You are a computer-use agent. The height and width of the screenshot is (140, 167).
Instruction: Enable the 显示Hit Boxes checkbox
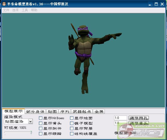41,118
